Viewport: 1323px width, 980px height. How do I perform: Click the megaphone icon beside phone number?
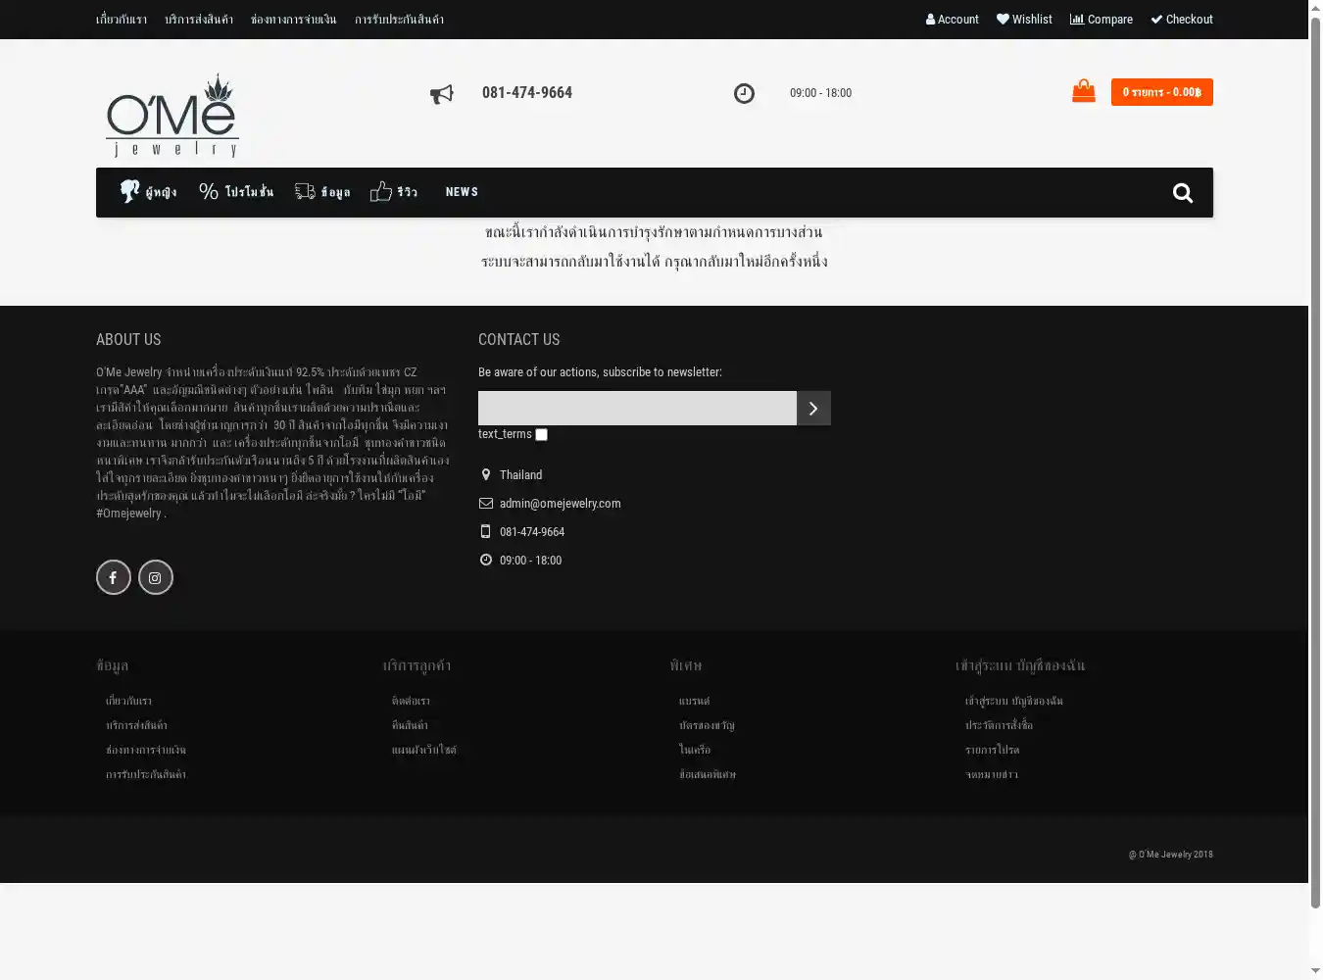click(442, 94)
